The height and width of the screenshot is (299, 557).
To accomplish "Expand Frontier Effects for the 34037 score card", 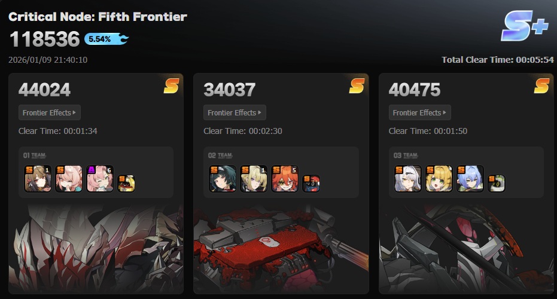I will click(x=235, y=112).
